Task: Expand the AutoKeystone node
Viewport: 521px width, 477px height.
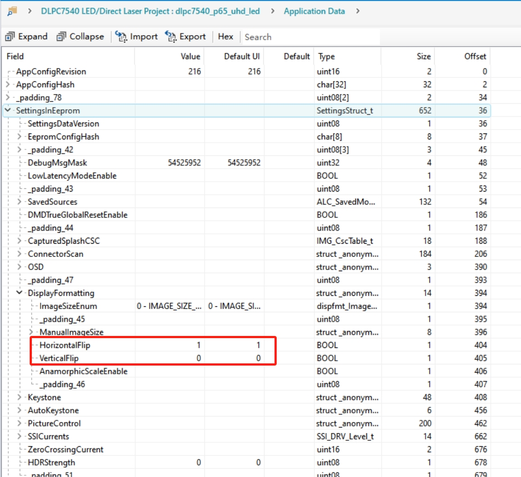Action: tap(20, 410)
